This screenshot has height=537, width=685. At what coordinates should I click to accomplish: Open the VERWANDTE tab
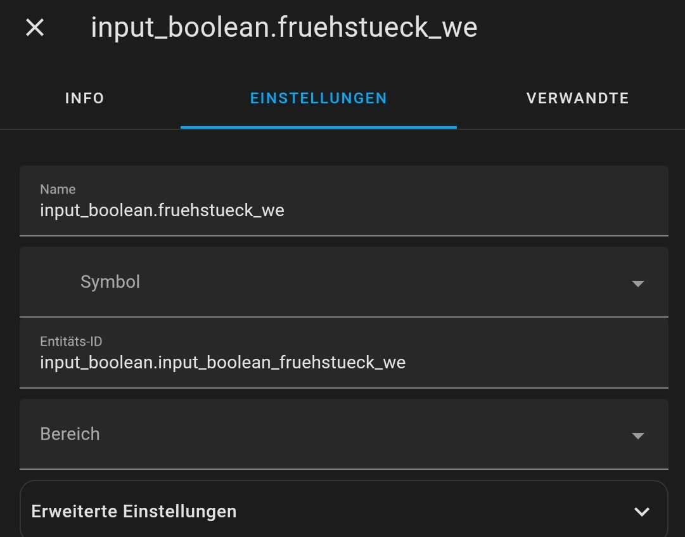point(577,98)
